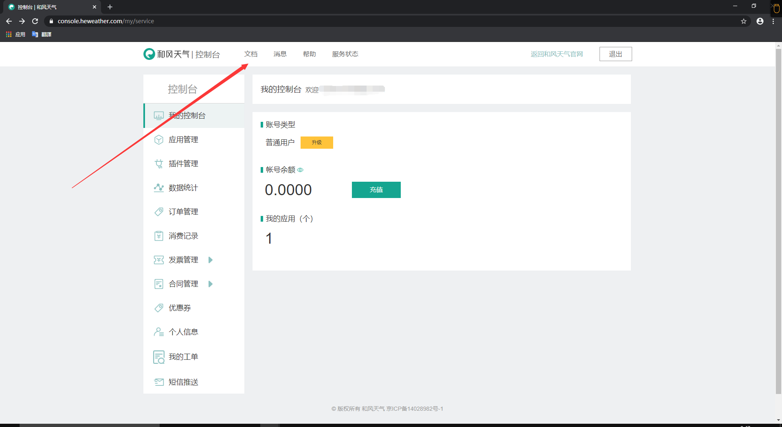This screenshot has width=782, height=427.
Task: Click the yellow 升级 upgrade button
Action: click(317, 143)
